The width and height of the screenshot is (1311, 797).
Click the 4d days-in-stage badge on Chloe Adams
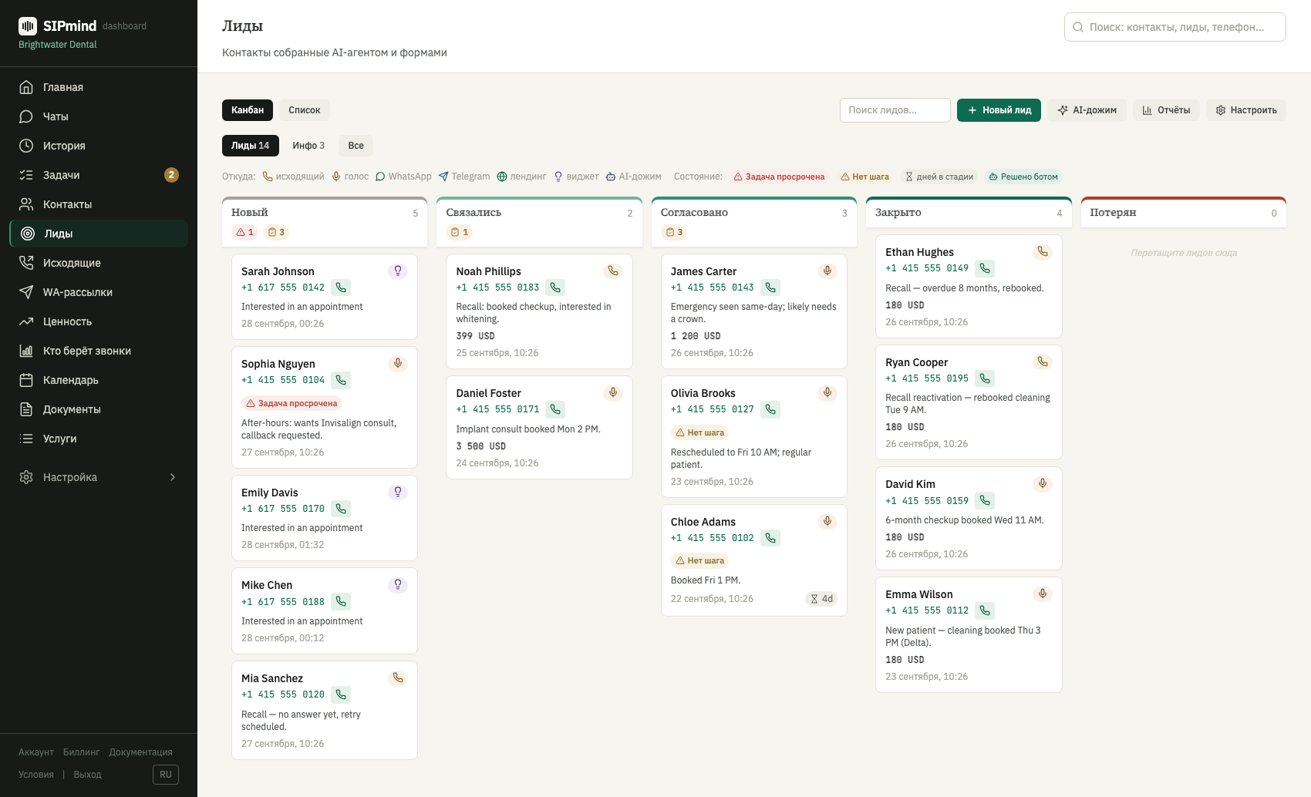pyautogui.click(x=821, y=599)
